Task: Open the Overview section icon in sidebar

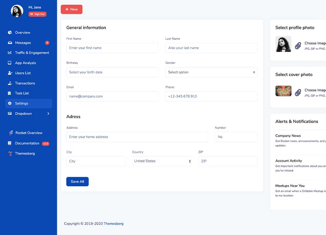Action: pyautogui.click(x=10, y=32)
